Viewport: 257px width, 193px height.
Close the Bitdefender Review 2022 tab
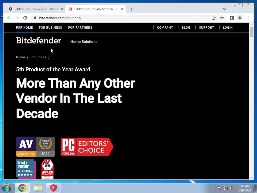pyautogui.click(x=62, y=9)
